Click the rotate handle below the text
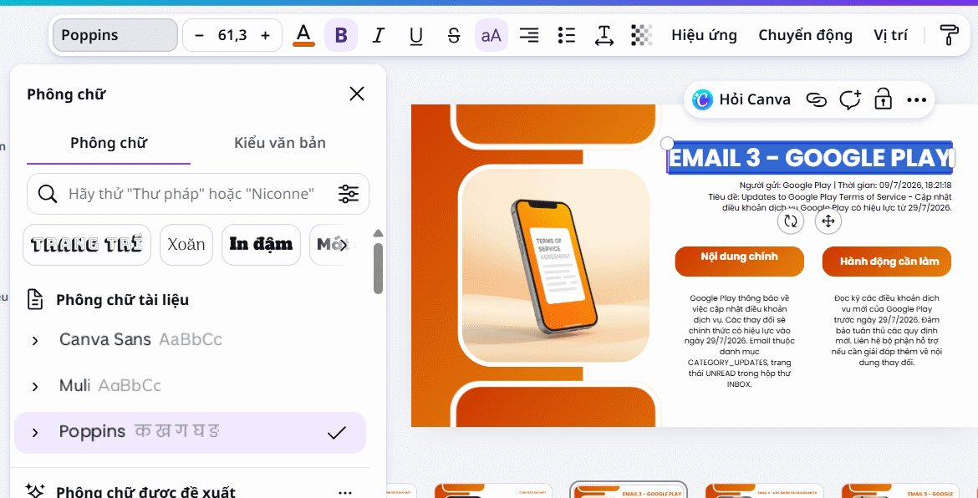The height and width of the screenshot is (498, 978). point(791,221)
